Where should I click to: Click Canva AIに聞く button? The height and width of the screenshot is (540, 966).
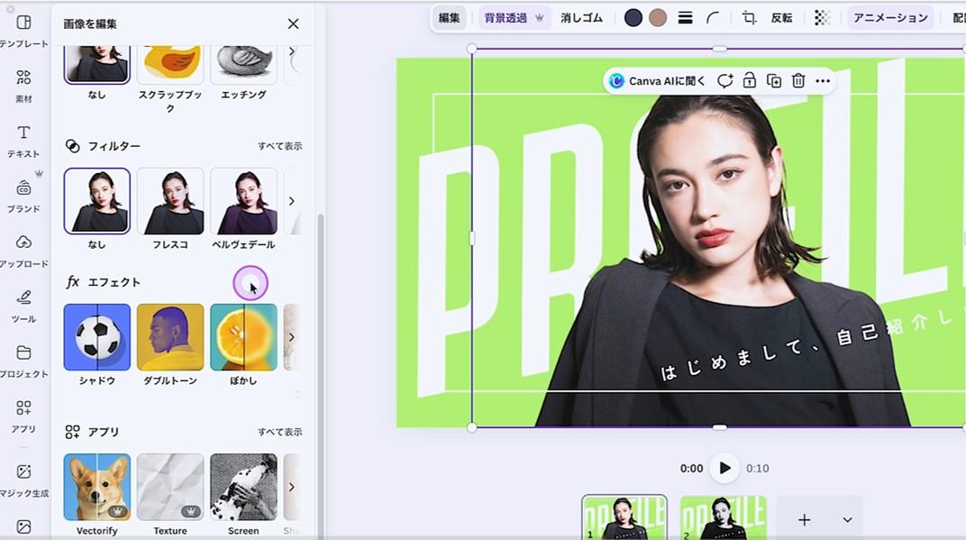pos(657,81)
